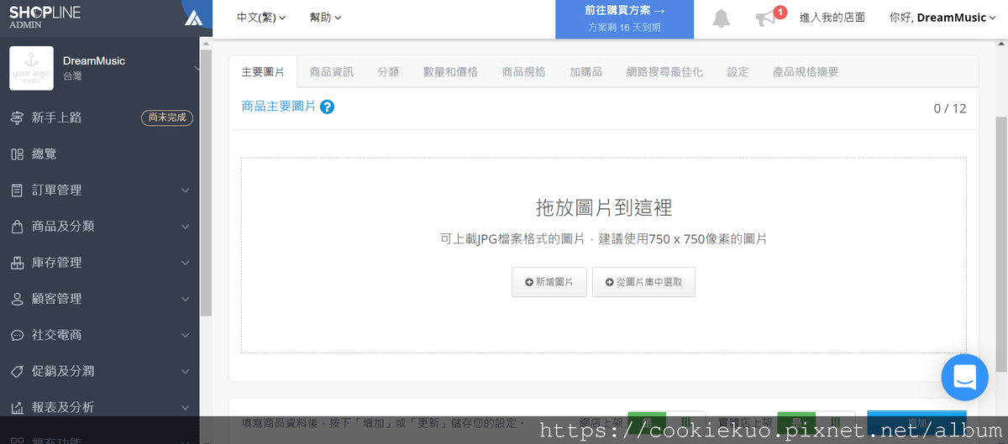This screenshot has height=444, width=1008.
Task: Click the 報表及分析 chart icon
Action: click(x=18, y=407)
